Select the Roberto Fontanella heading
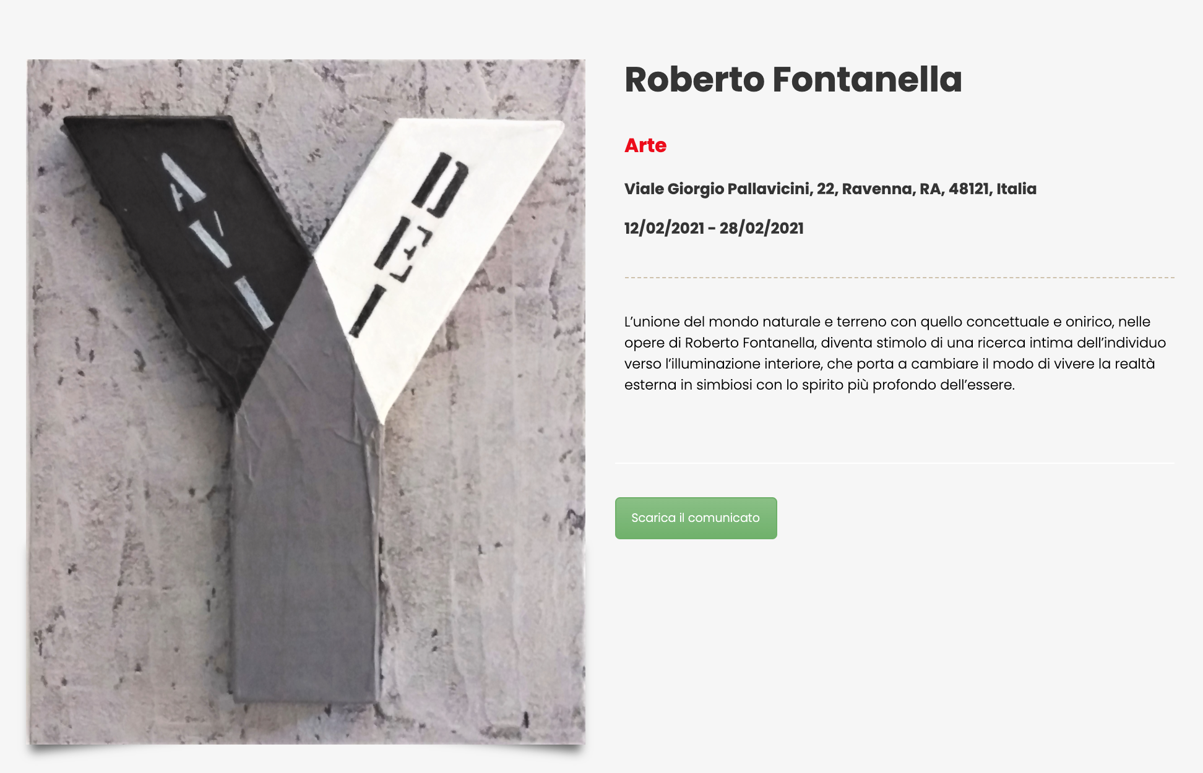 793,80
